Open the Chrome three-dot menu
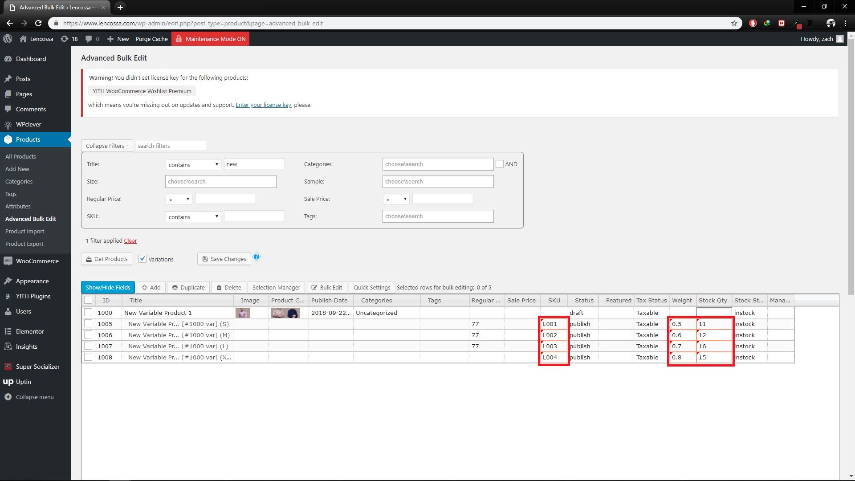 pos(845,23)
